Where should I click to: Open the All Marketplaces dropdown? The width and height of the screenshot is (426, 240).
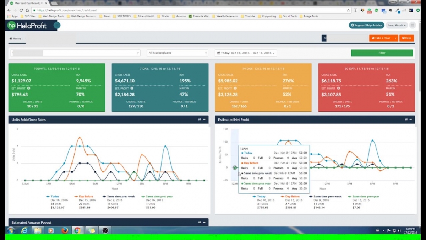[177, 53]
